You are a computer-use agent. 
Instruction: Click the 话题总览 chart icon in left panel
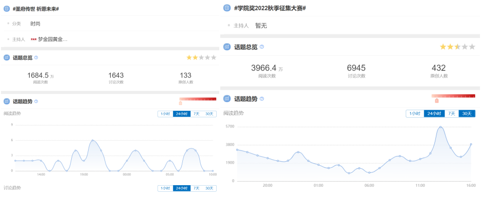7,58
